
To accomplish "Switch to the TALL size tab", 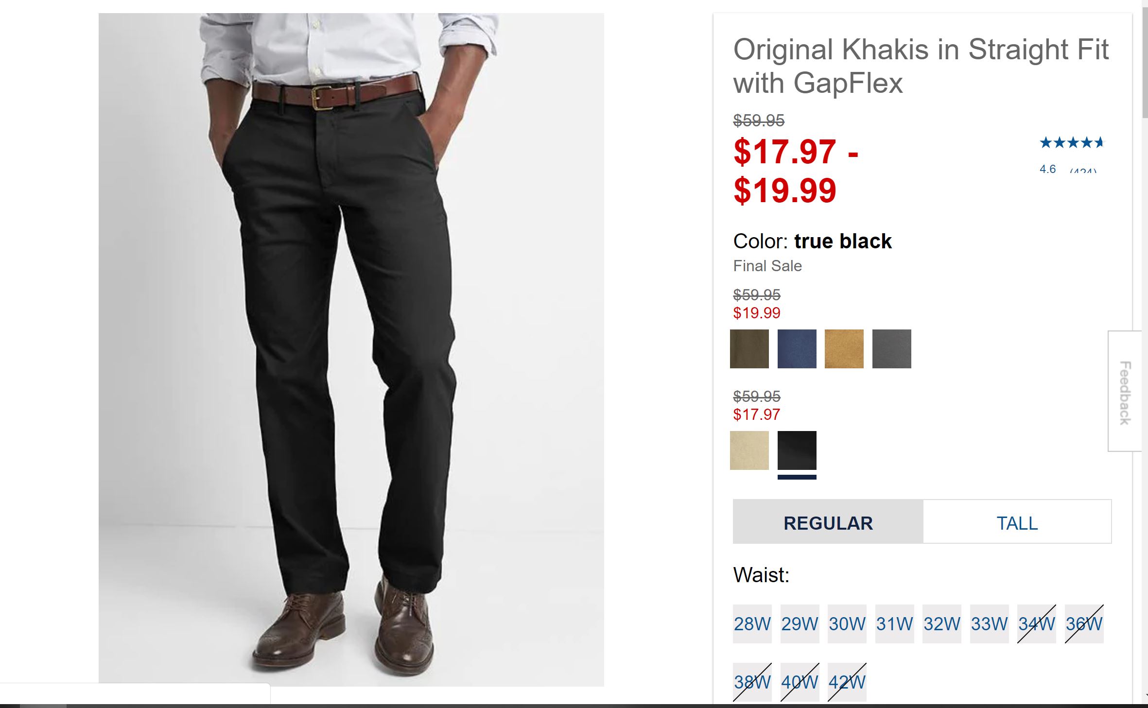I will click(1017, 523).
